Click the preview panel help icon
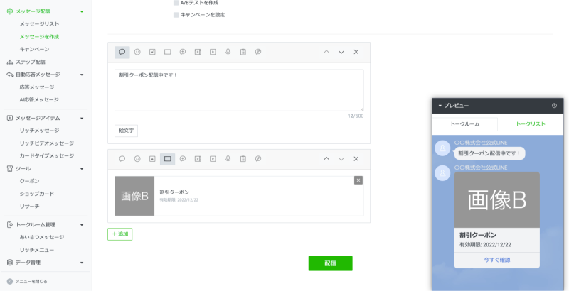Image resolution: width=569 pixels, height=291 pixels. (x=554, y=106)
